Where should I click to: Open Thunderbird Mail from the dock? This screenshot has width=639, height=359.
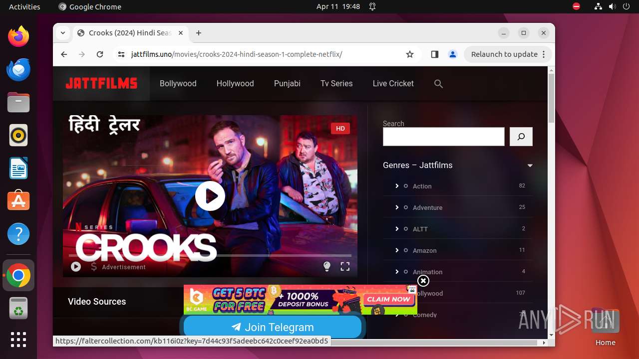tap(18, 69)
